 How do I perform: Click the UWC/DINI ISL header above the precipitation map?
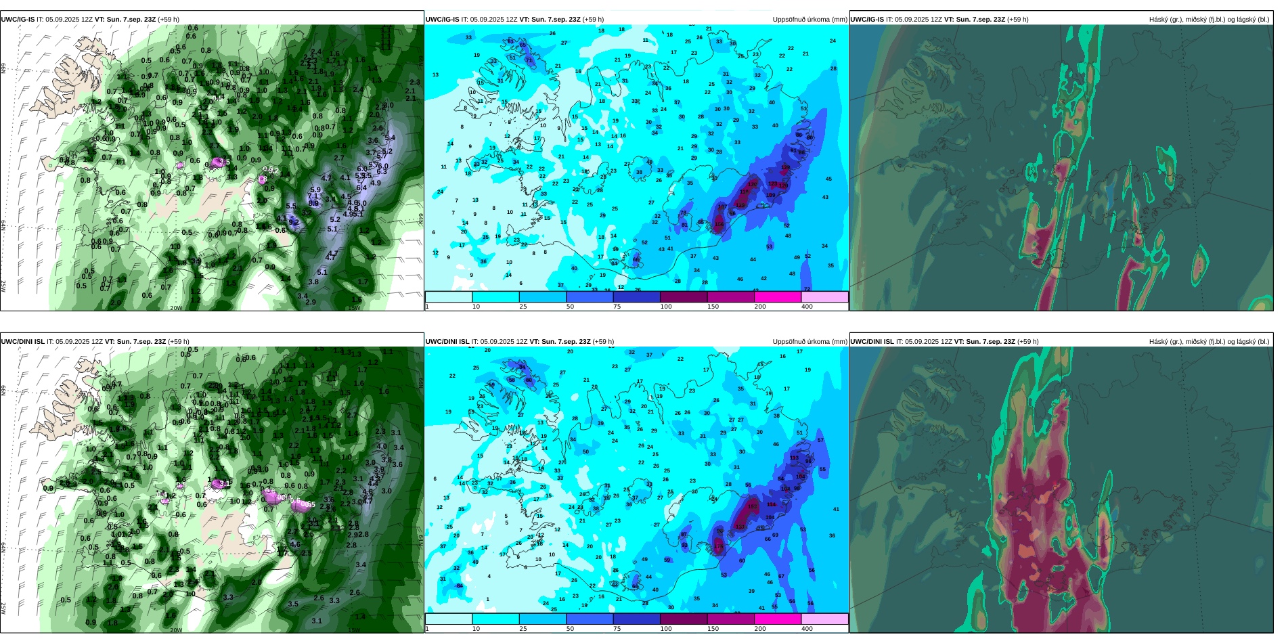pos(520,342)
